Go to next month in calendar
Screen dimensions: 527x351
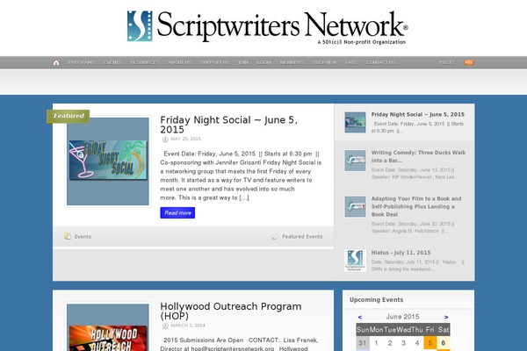pyautogui.click(x=446, y=317)
